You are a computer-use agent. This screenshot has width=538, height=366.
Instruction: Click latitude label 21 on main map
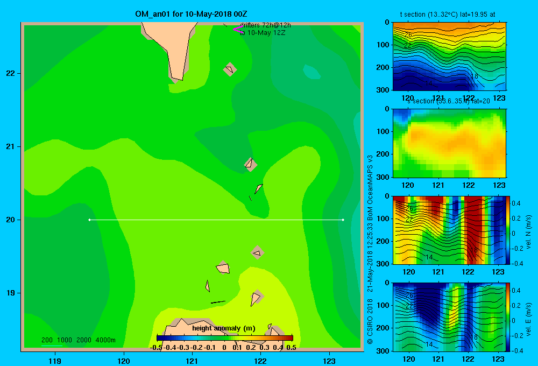[x=11, y=146]
